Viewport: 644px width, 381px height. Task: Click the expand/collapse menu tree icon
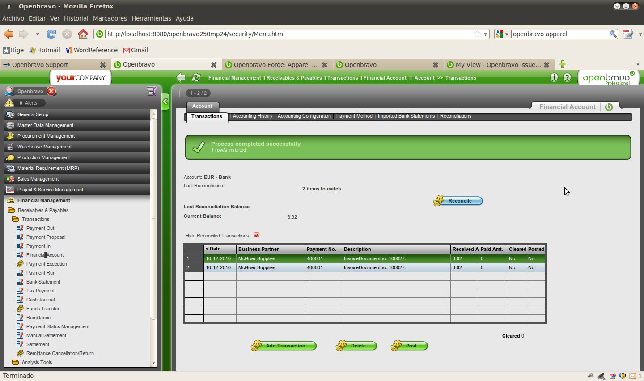pyautogui.click(x=152, y=91)
